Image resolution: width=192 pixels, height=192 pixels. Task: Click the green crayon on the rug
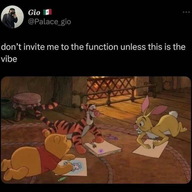pos(63,179)
